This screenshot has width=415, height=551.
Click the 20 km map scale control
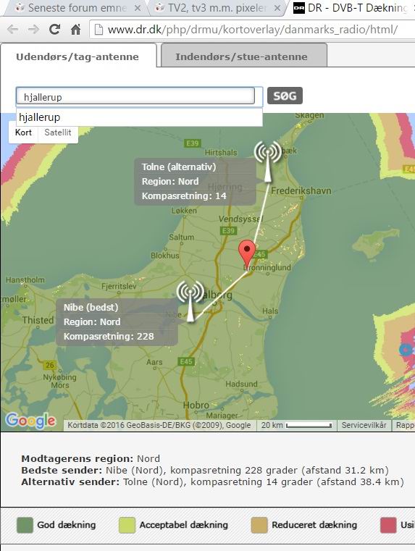pyautogui.click(x=297, y=425)
